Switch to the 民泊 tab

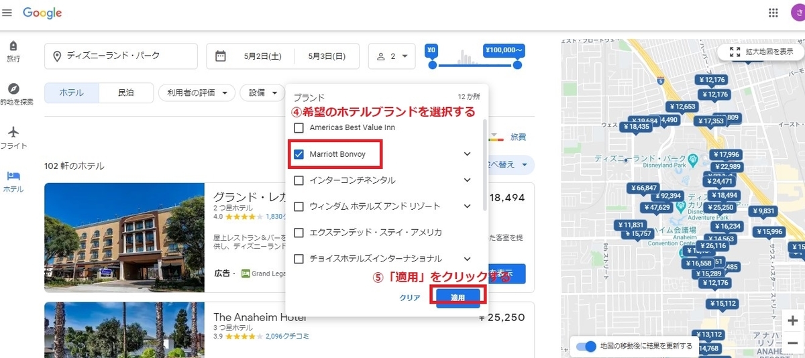(x=126, y=93)
